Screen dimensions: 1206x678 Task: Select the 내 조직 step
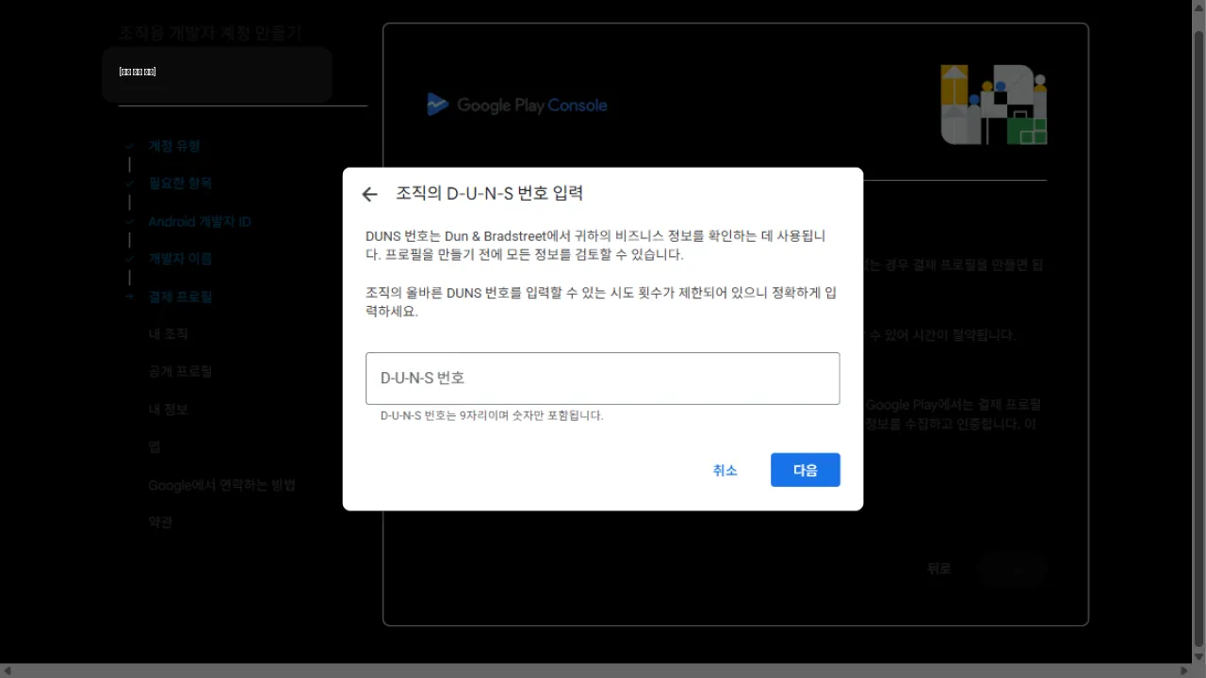click(x=168, y=334)
